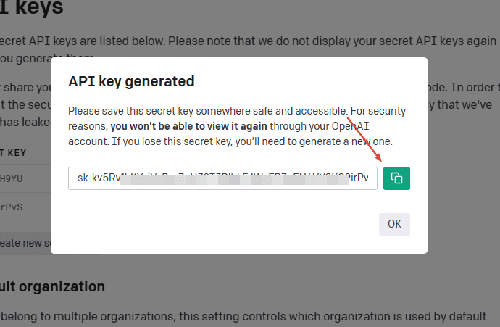Viewport: 500px width, 327px height.
Task: Select the key row ending in H9YU
Action: 25,178
